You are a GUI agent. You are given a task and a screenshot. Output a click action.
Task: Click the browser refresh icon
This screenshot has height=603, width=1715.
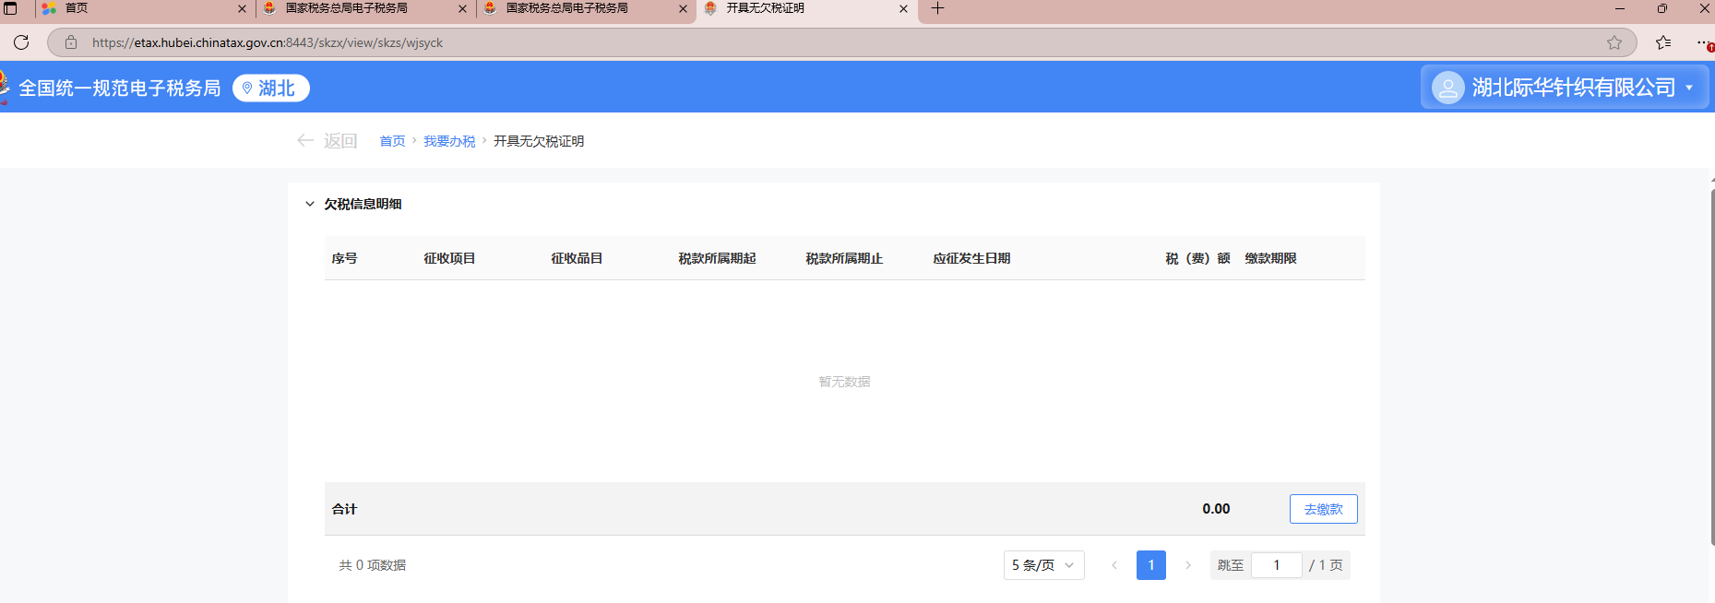21,42
